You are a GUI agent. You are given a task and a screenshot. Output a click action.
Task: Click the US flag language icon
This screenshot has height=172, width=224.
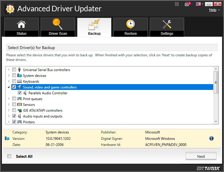point(198,4)
